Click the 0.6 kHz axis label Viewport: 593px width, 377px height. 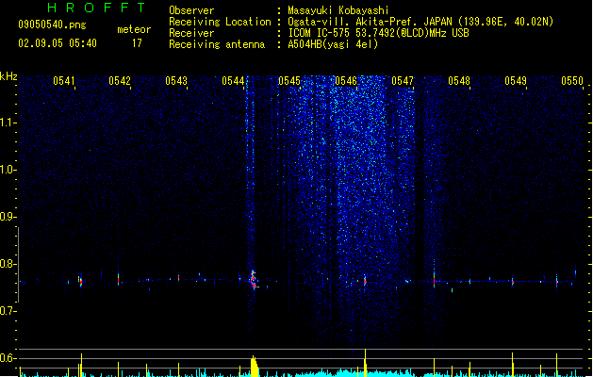8,358
